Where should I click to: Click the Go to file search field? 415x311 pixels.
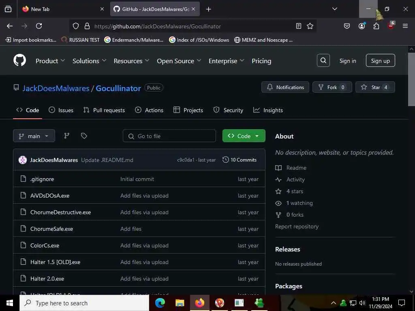click(x=169, y=136)
